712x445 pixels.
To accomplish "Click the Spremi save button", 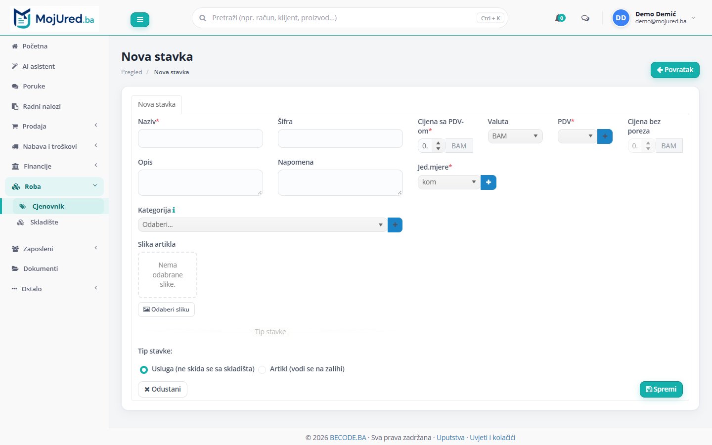I will 661,389.
